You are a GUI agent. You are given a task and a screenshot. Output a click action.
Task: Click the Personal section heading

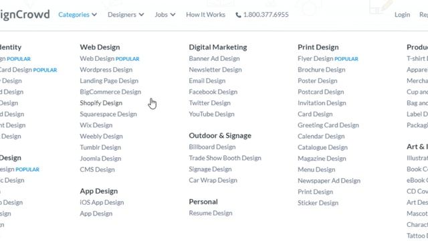[x=203, y=202]
